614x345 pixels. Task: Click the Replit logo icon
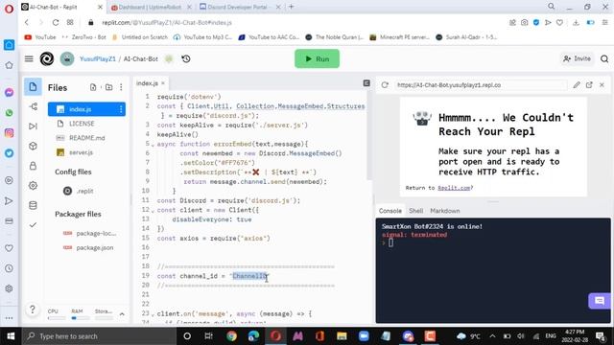47,58
